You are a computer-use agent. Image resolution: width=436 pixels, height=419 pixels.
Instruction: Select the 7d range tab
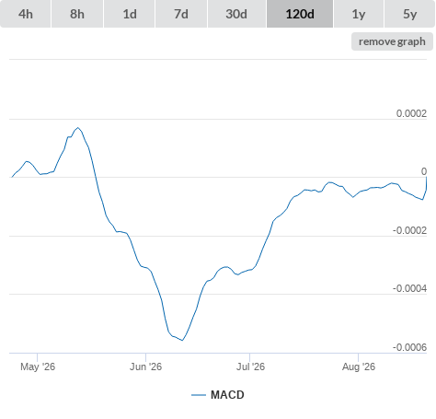click(181, 14)
